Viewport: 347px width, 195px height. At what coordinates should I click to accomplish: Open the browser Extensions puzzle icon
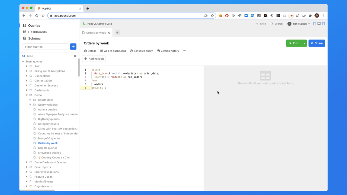tap(310, 16)
